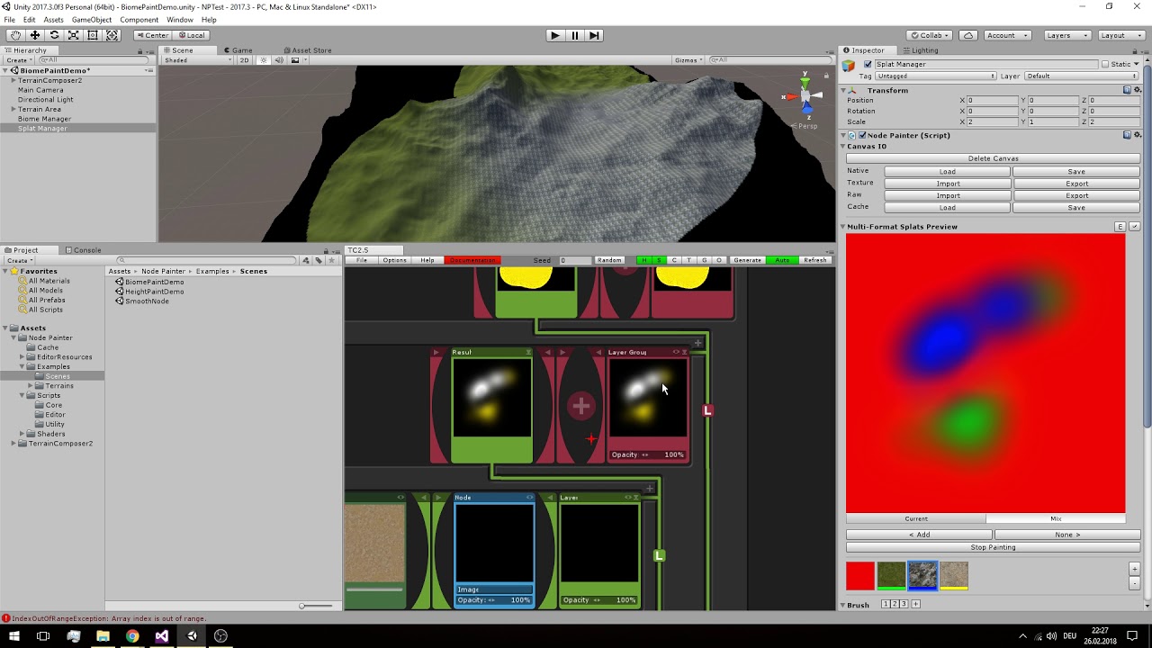Open the Cloud services button
The height and width of the screenshot is (648, 1152).
967,35
